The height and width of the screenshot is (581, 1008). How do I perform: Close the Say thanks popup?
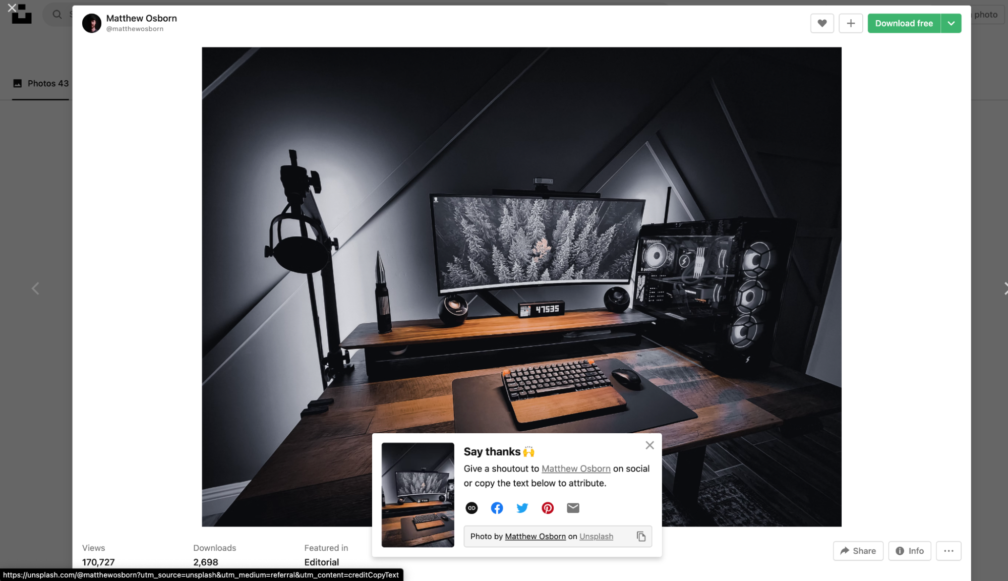pyautogui.click(x=648, y=445)
